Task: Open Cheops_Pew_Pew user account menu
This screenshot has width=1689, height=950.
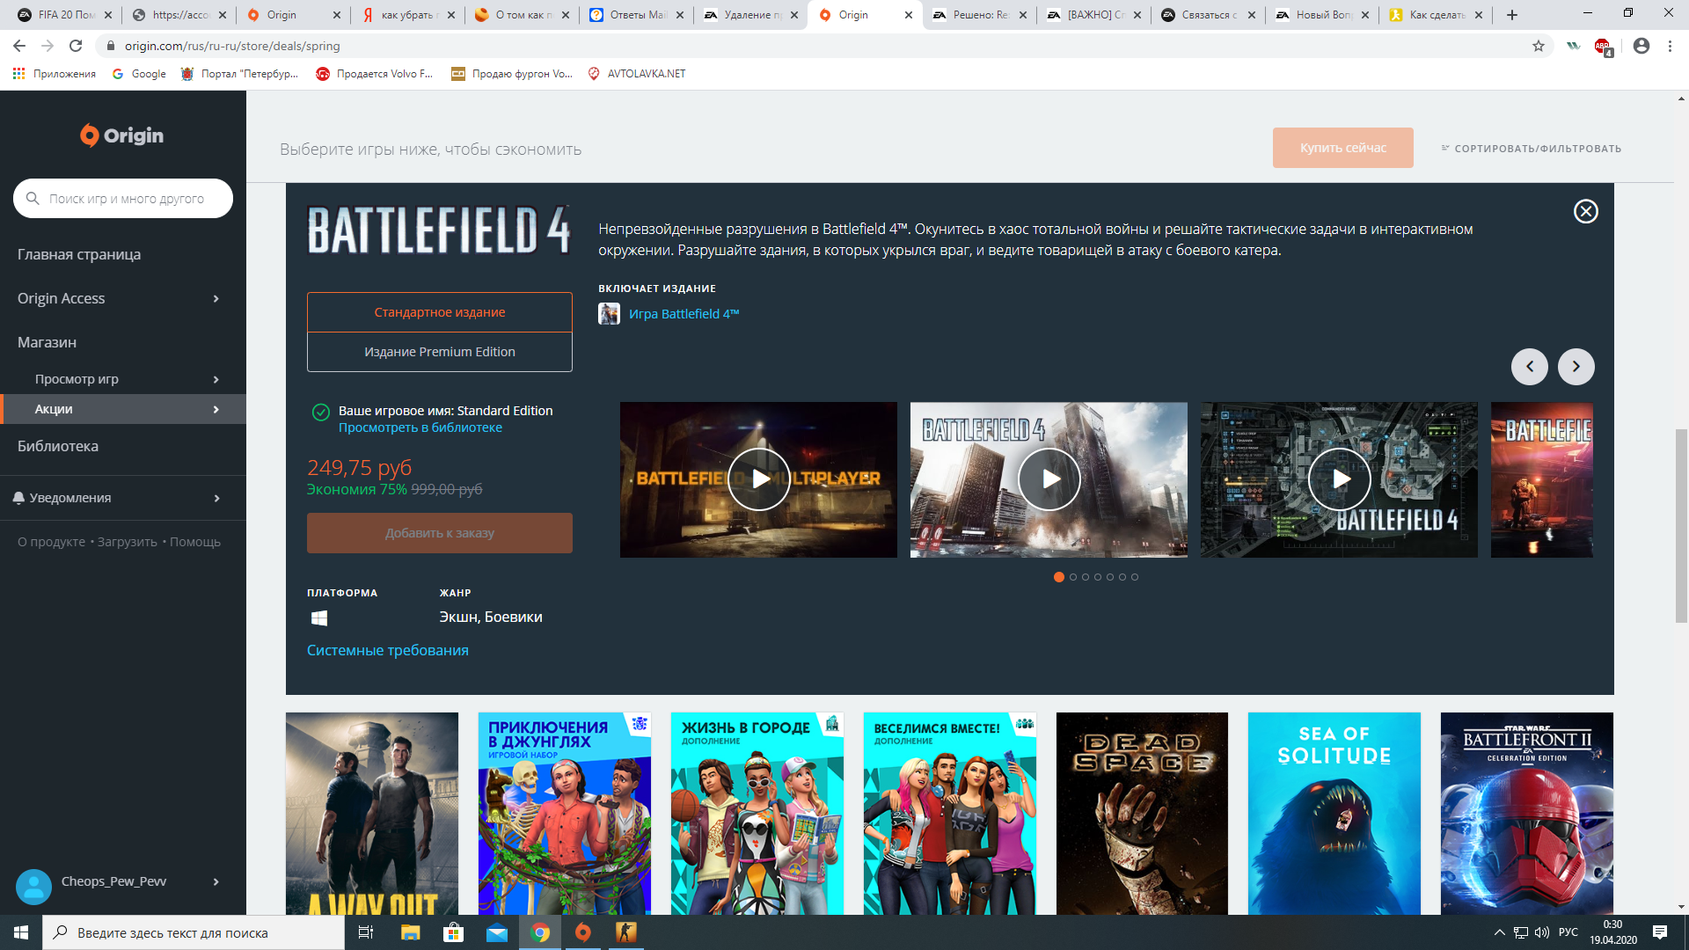Action: pyautogui.click(x=114, y=881)
